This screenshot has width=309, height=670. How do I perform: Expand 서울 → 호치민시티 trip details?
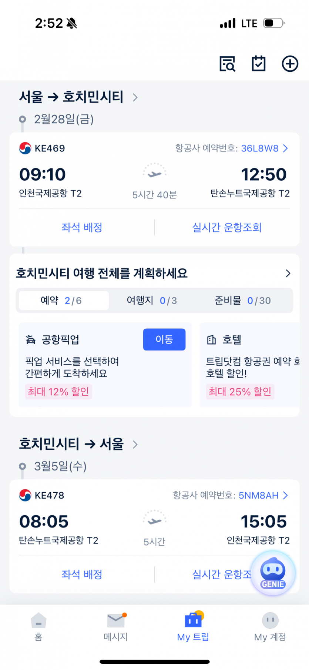tap(135, 97)
